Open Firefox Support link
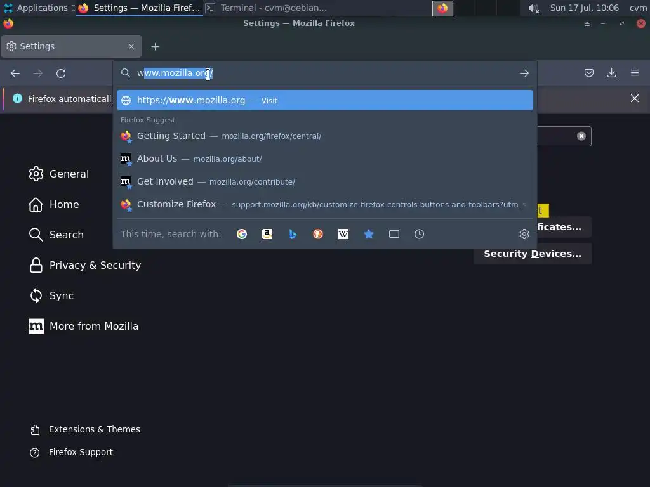The width and height of the screenshot is (650, 487). 71,452
